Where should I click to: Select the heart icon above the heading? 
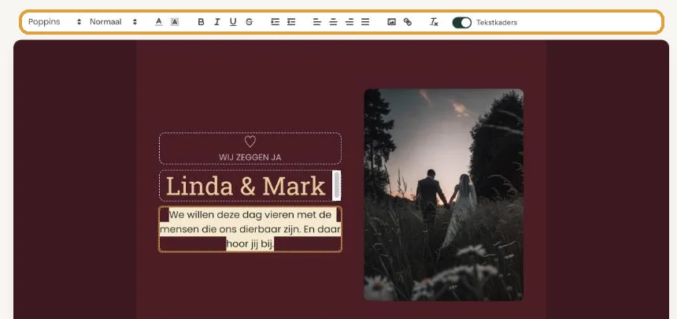[250, 141]
